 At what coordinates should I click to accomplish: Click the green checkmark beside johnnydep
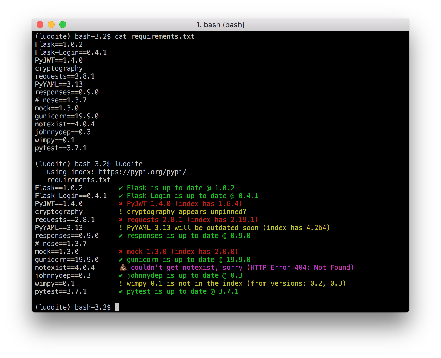coord(121,276)
